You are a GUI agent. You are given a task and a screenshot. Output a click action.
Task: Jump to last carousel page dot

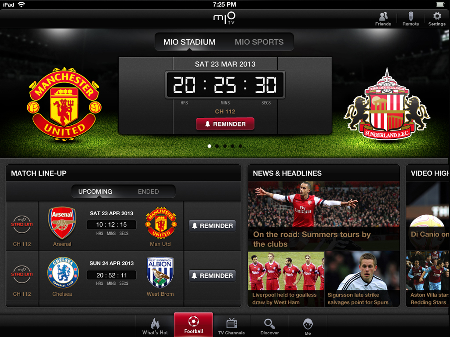tap(240, 146)
